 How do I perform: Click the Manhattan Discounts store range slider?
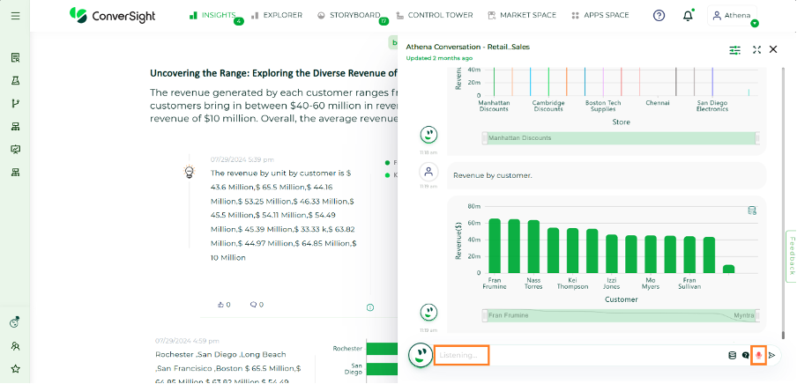622,138
